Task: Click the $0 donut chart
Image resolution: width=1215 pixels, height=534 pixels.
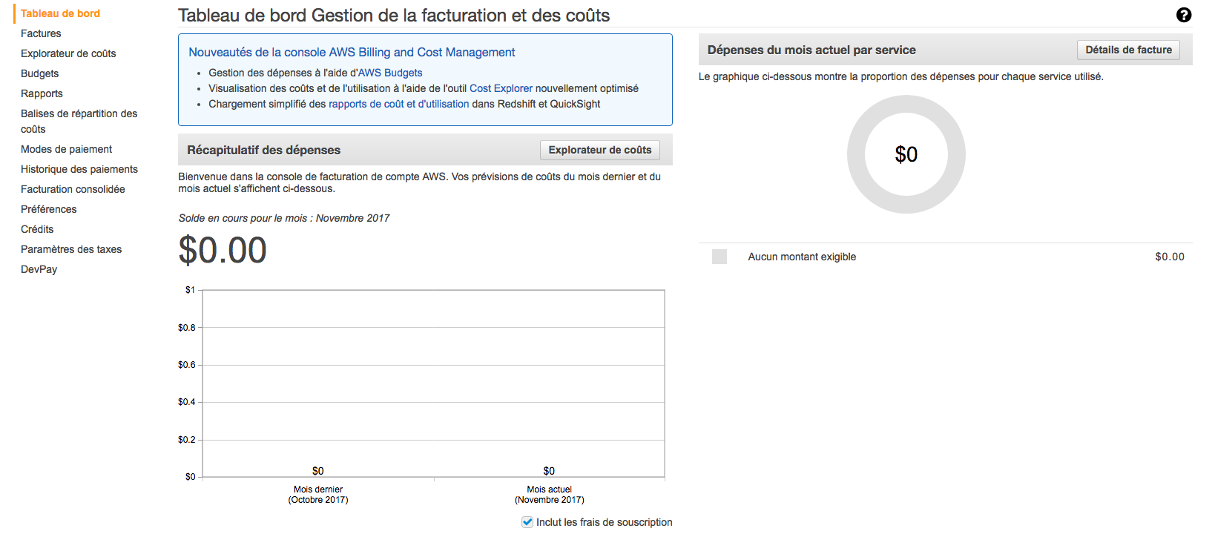Action: point(906,154)
